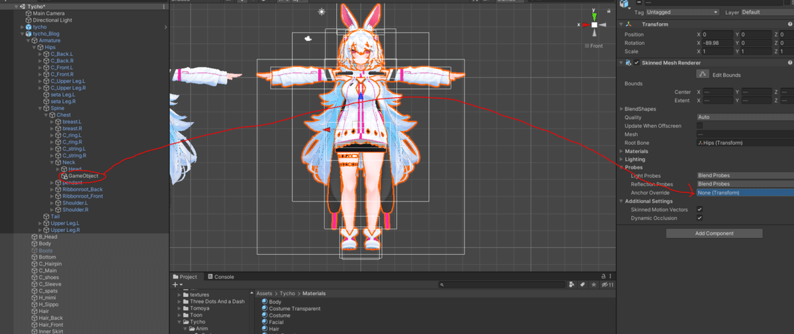
Task: Select the Chest bone in hierarchy
Action: tap(64, 115)
